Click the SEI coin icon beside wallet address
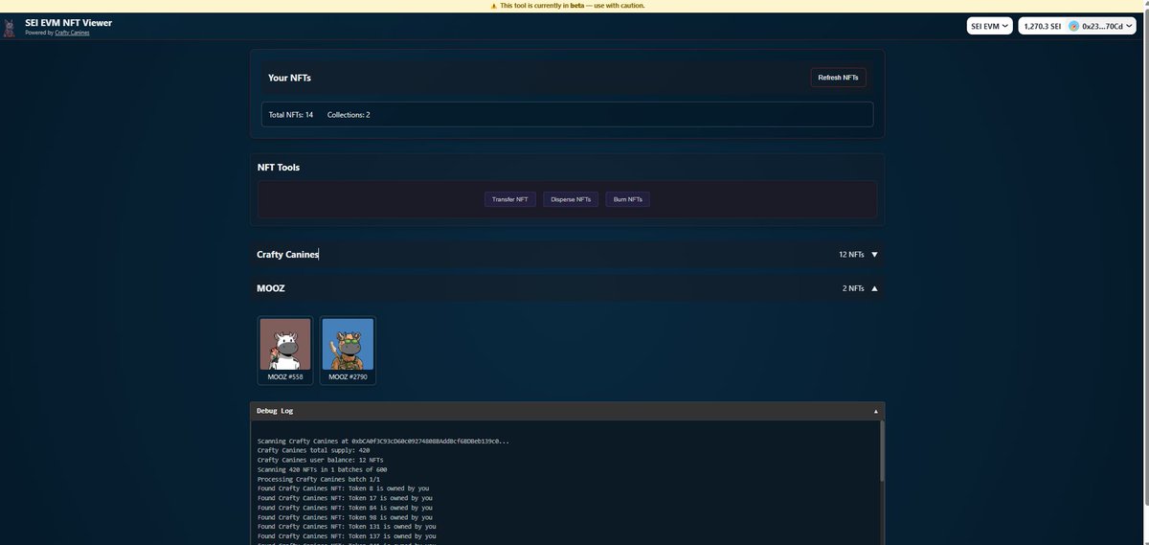Image resolution: width=1149 pixels, height=545 pixels. pyautogui.click(x=1073, y=27)
